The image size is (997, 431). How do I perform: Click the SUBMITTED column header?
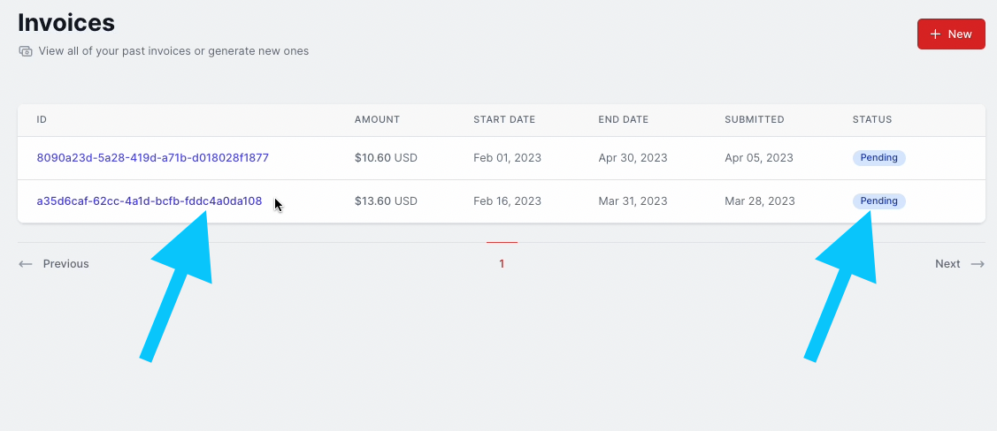coord(754,119)
